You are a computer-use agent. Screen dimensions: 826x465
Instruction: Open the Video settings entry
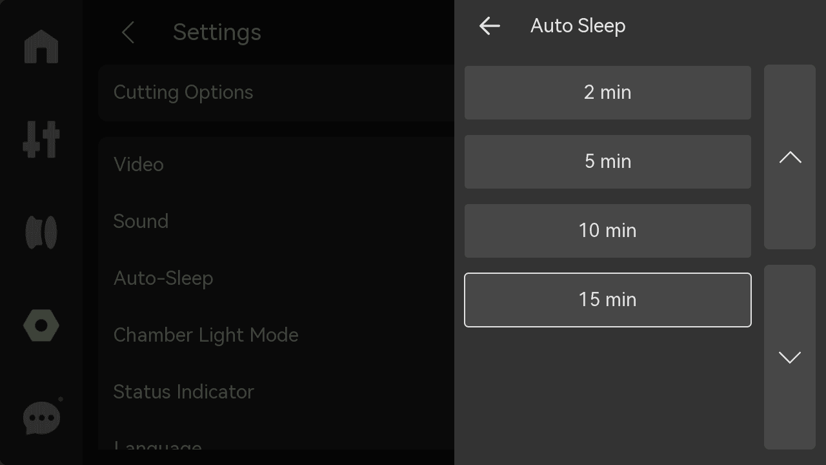[x=276, y=165]
